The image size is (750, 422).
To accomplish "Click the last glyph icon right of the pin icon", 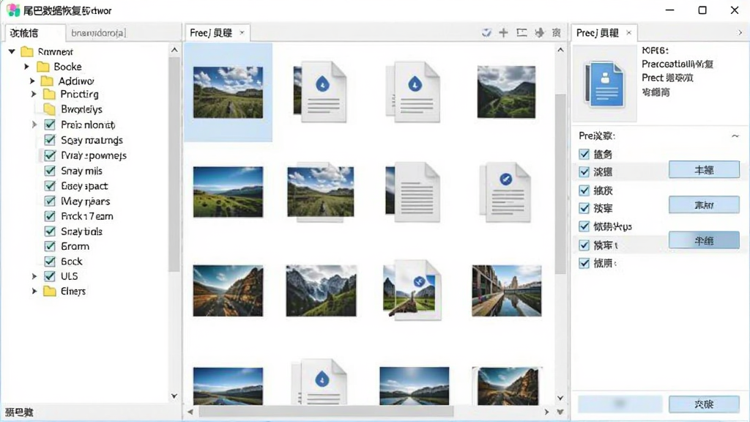I will 557,32.
